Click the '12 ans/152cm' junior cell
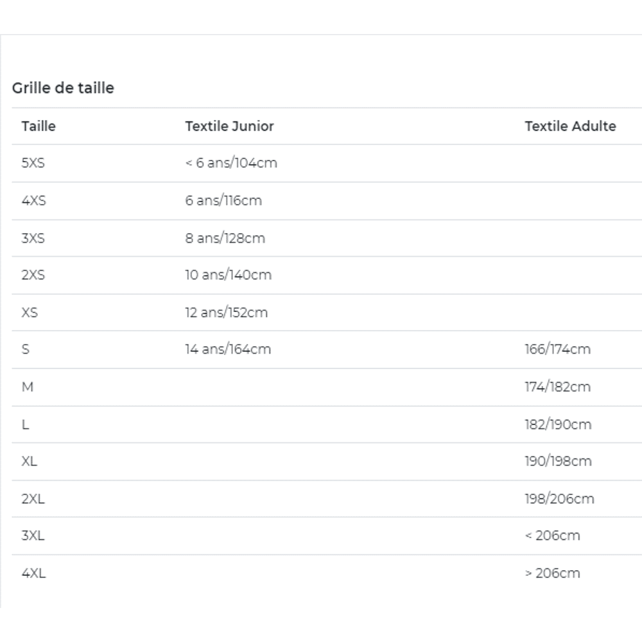Screen dimensions: 642x642 (227, 313)
